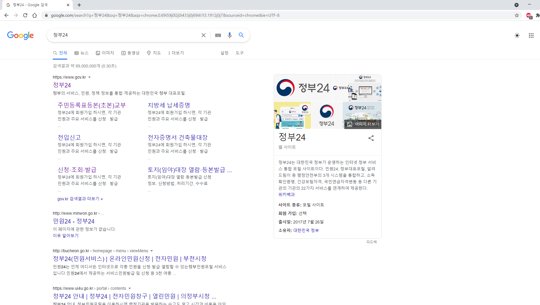Select the 전체 search tab
This screenshot has width=540, height=305.
pyautogui.click(x=60, y=53)
